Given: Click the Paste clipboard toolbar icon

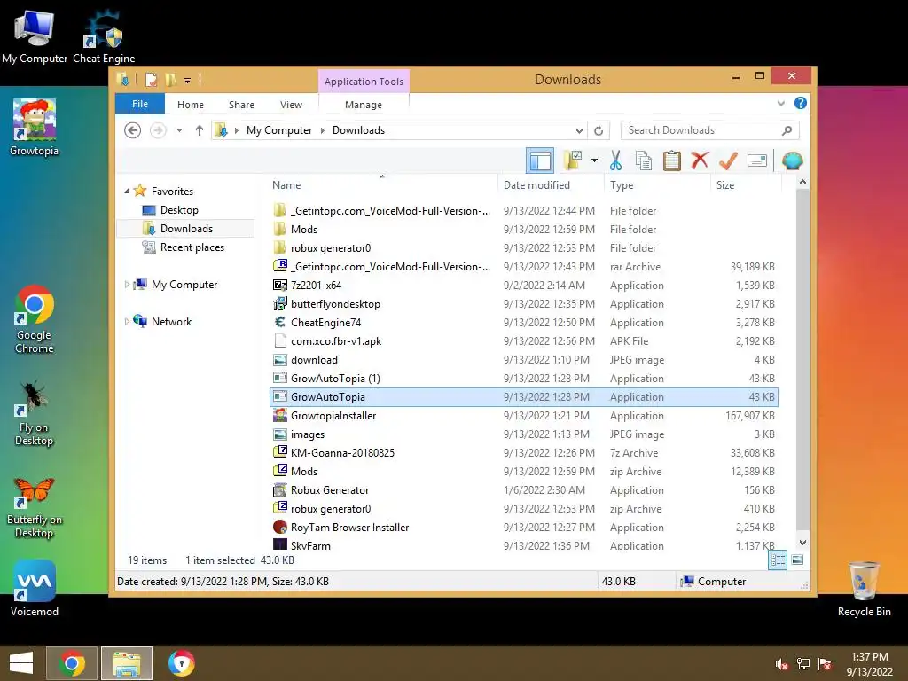Looking at the screenshot, I should click(671, 160).
